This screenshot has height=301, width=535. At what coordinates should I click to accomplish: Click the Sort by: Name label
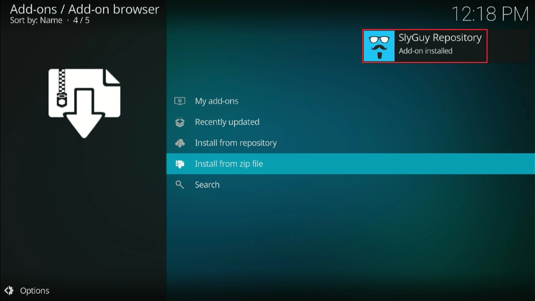tap(36, 20)
